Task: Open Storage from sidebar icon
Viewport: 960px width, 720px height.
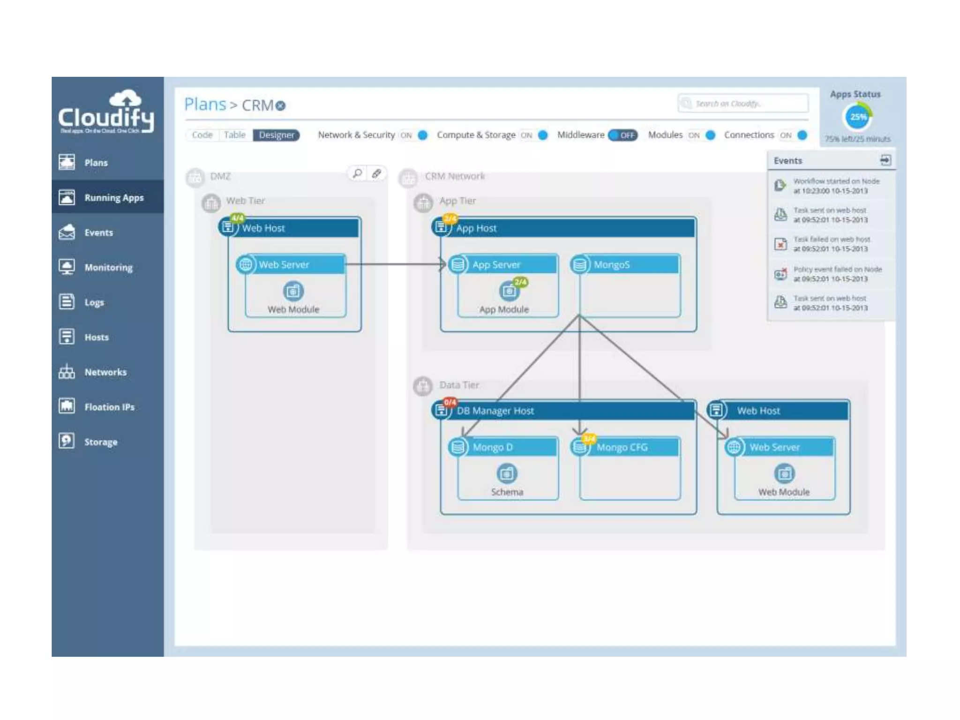Action: point(67,441)
